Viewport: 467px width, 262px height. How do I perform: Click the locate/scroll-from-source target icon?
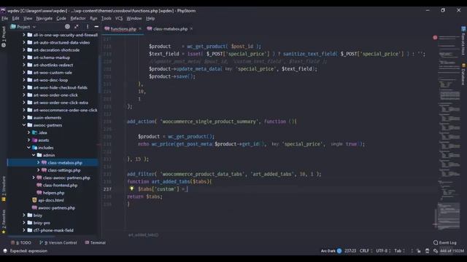pyautogui.click(x=67, y=27)
